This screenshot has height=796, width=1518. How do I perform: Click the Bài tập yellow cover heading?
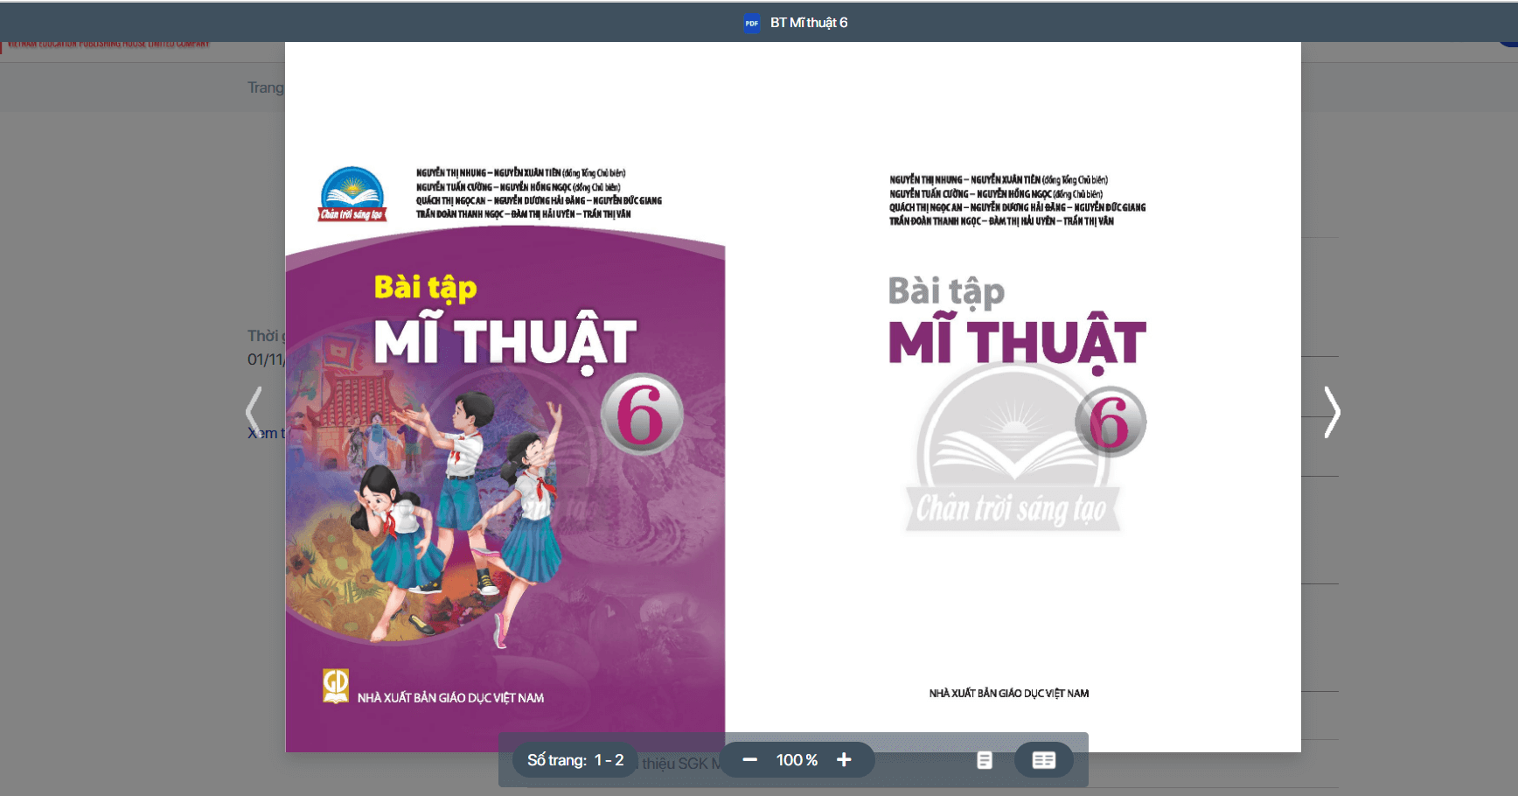425,288
